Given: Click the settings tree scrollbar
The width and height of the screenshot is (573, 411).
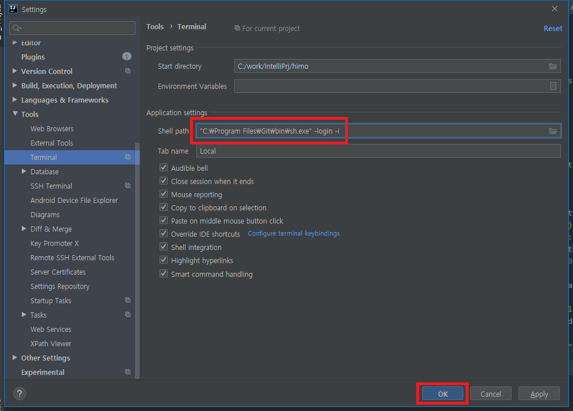Looking at the screenshot, I should click(137, 260).
